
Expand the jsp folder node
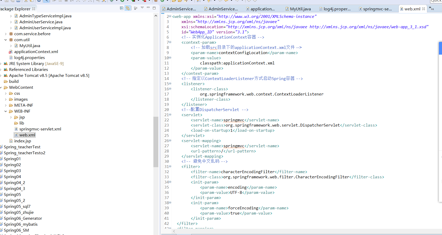click(11, 117)
